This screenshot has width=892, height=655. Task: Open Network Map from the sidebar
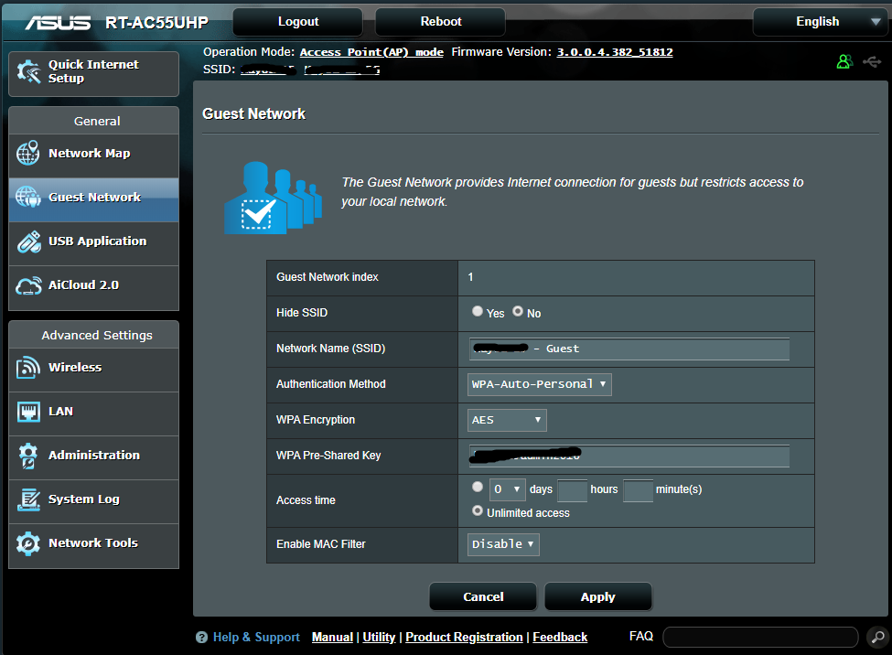point(94,154)
